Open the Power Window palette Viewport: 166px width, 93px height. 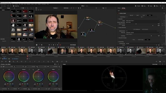[x=39, y=61]
